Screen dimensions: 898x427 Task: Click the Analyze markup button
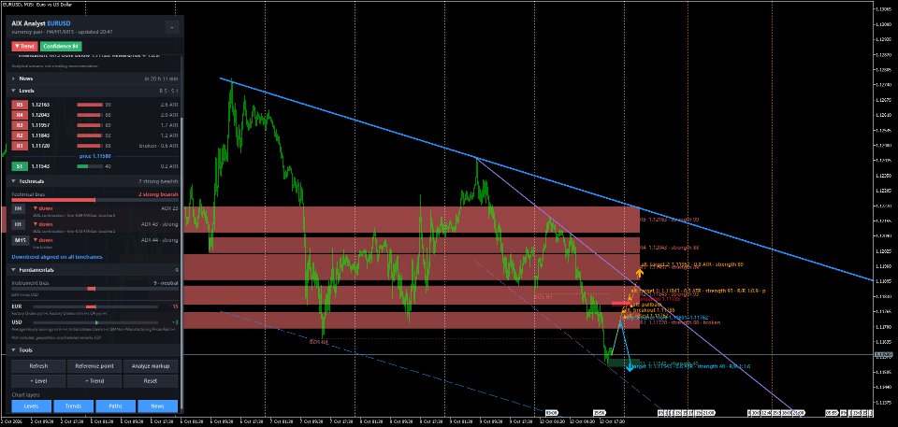[151, 365]
